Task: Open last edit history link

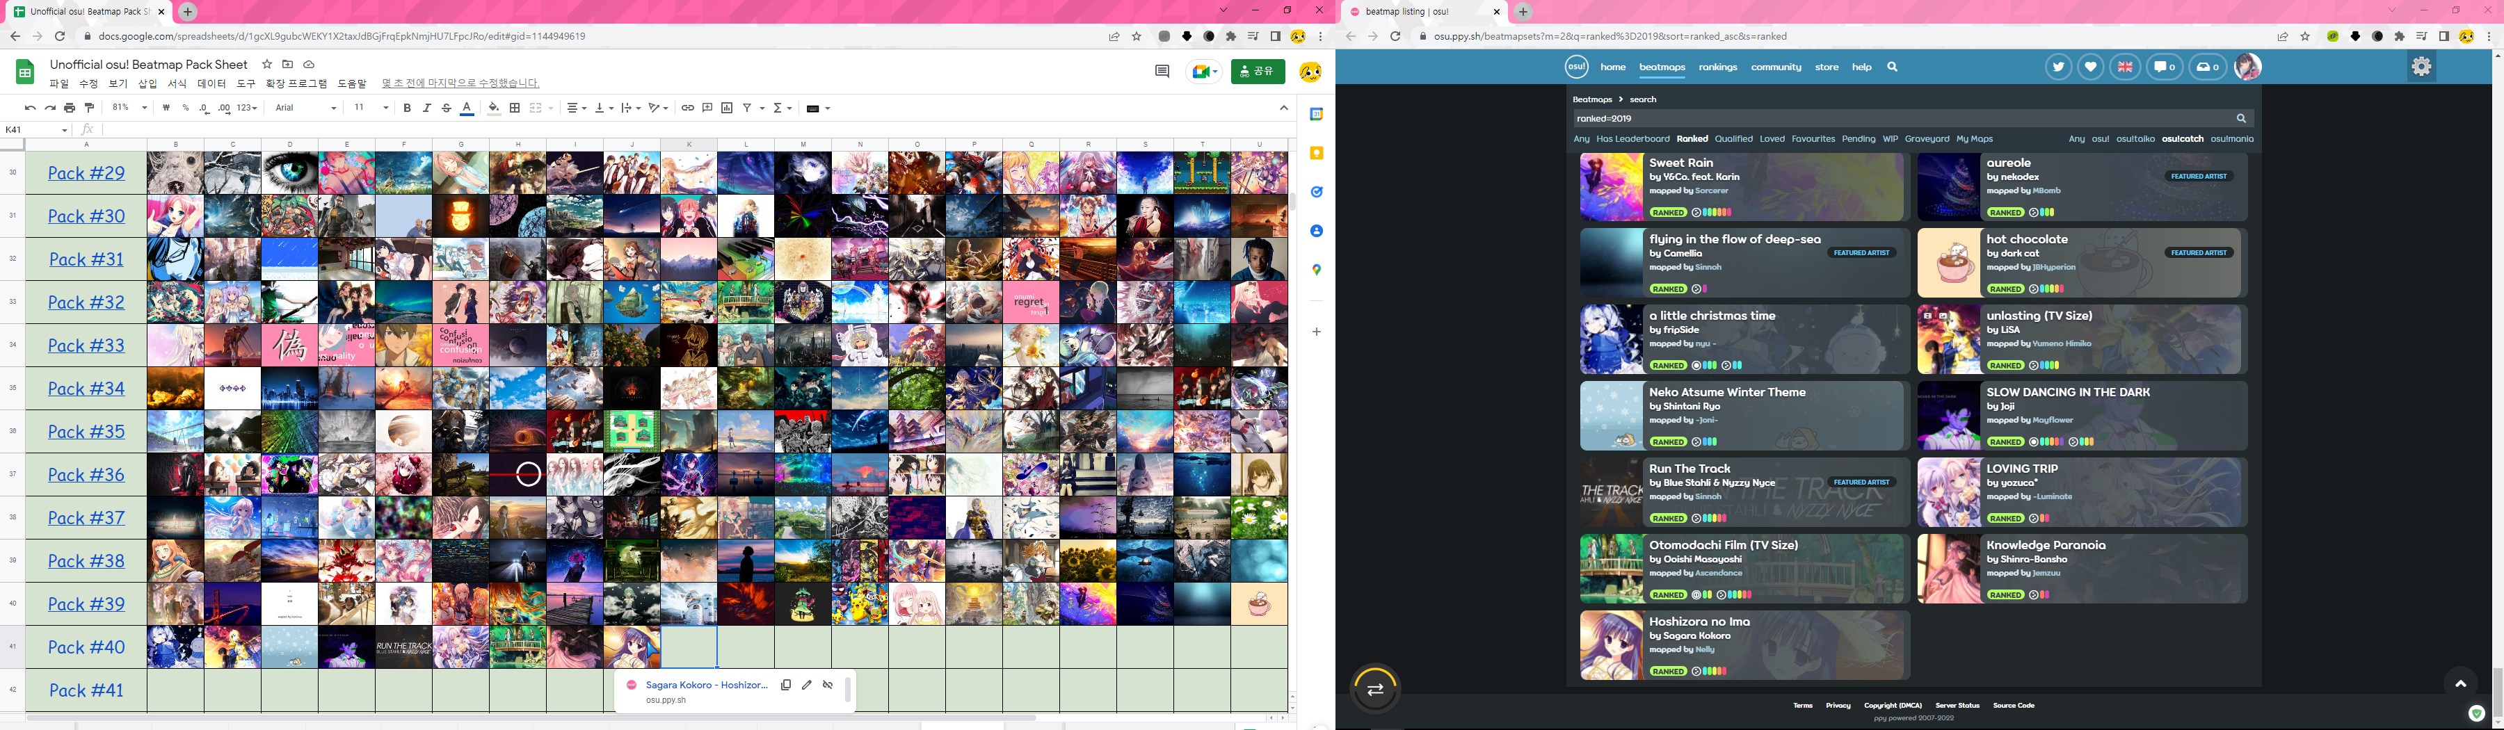Action: point(460,83)
